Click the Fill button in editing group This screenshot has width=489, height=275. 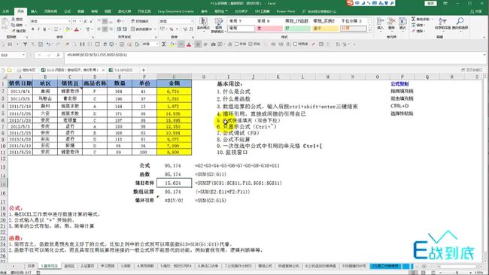[418, 25]
